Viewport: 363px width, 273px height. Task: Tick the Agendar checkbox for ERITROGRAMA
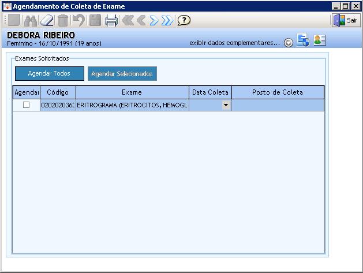(x=26, y=105)
